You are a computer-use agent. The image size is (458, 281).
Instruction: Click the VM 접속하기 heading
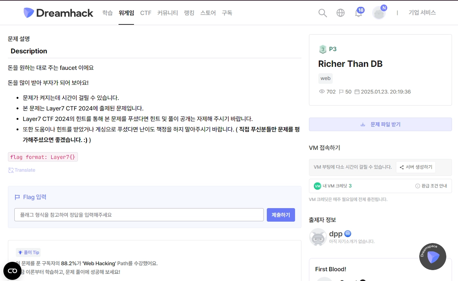click(324, 148)
